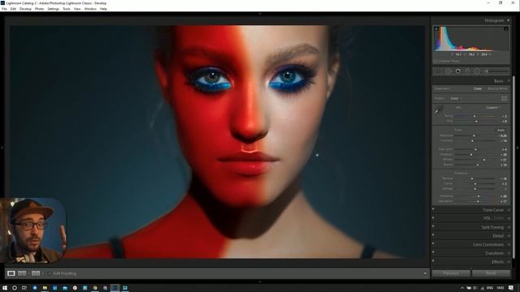The image size is (520, 292).
Task: Switch to Loupe view in toolbar
Action: pyautogui.click(x=11, y=273)
